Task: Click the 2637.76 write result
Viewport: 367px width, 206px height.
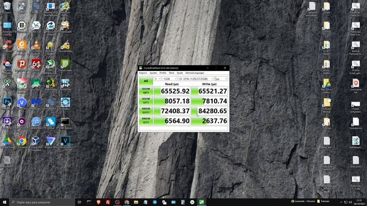Action: (209, 121)
